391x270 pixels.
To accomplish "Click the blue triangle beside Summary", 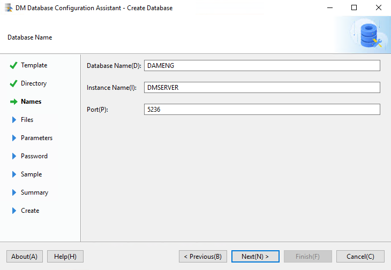I will pyautogui.click(x=14, y=192).
